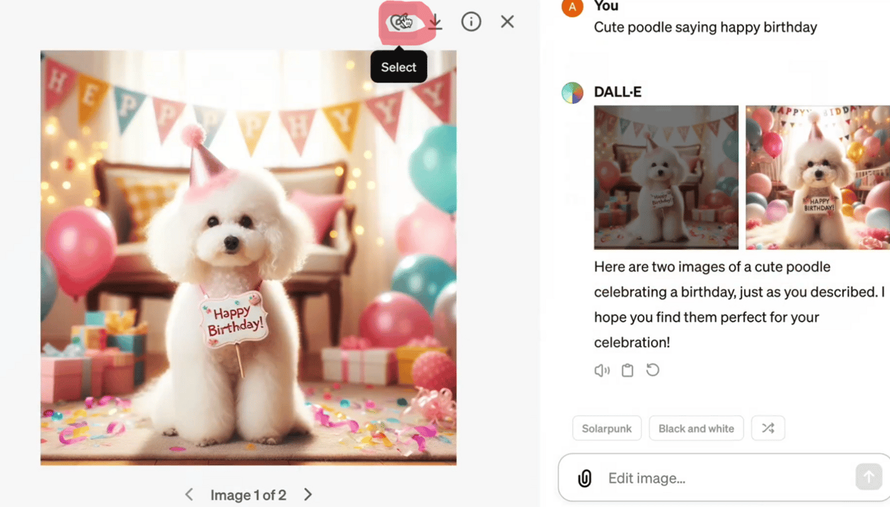
Task: Click the large poodle preview image
Action: pyautogui.click(x=248, y=258)
